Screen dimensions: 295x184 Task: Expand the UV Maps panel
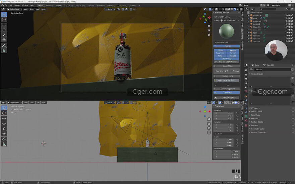(x=254, y=108)
